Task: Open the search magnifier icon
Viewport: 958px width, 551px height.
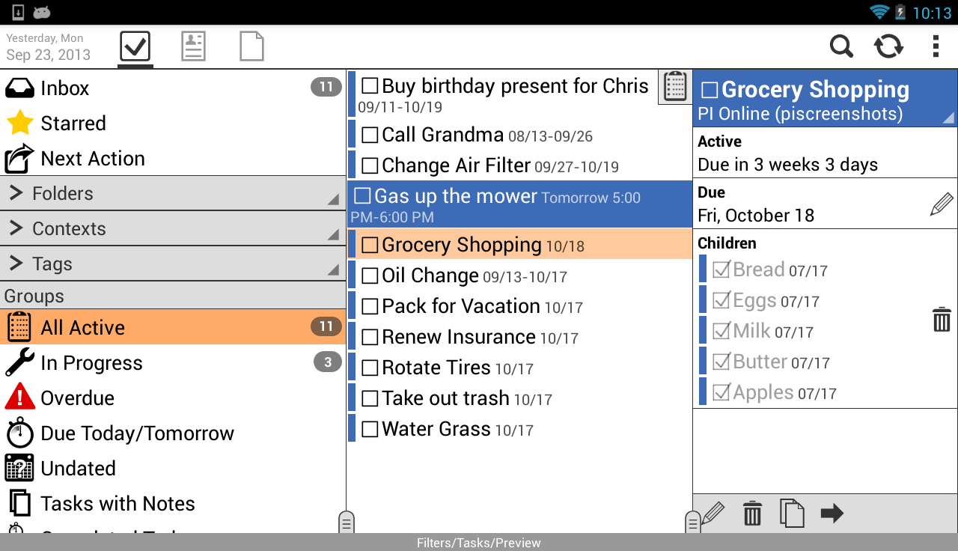Action: click(841, 46)
